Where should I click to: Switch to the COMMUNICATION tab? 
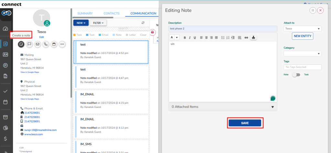coord(143,13)
